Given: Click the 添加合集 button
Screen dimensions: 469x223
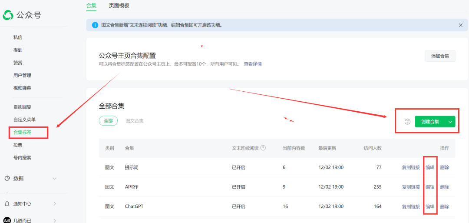Looking at the screenshot, I should point(440,56).
